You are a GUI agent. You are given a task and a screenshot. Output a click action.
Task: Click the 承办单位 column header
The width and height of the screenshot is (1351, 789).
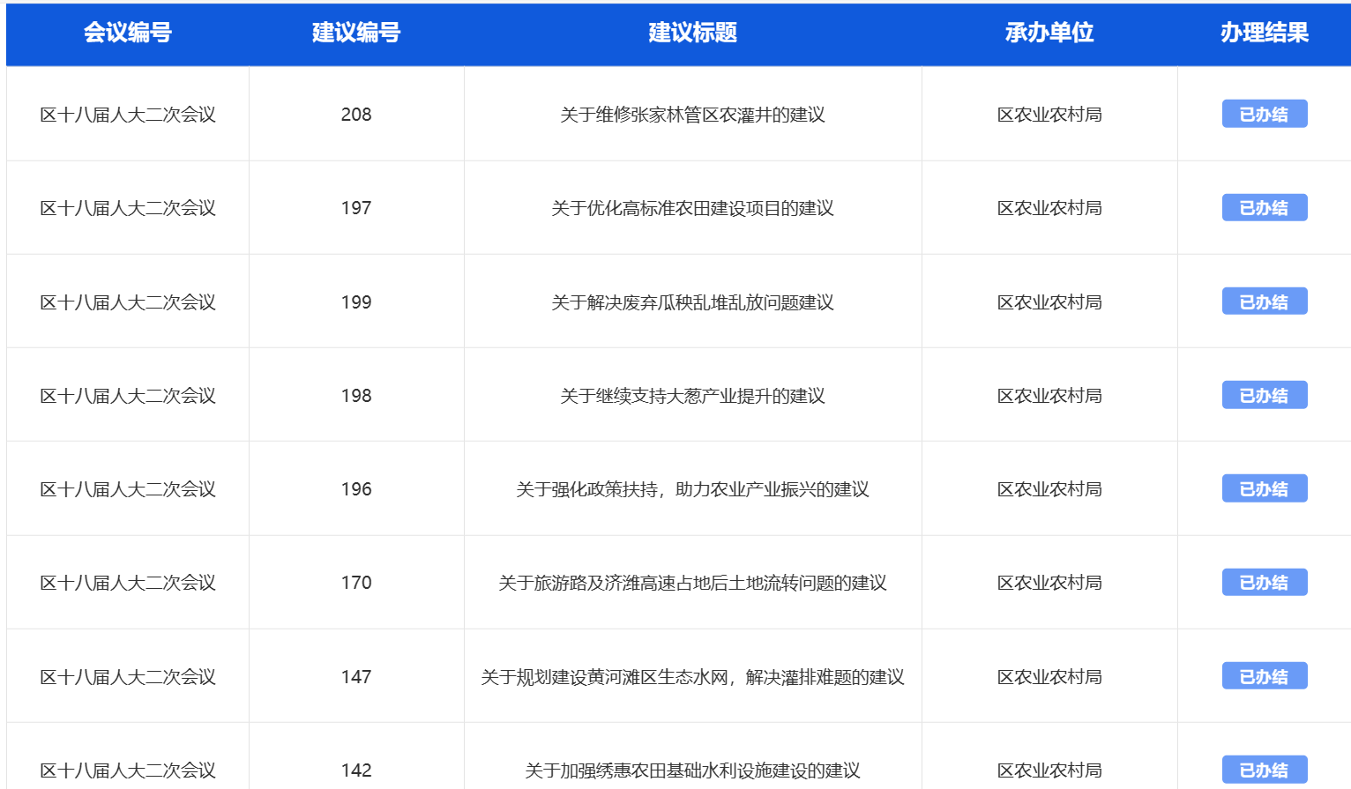click(1049, 33)
